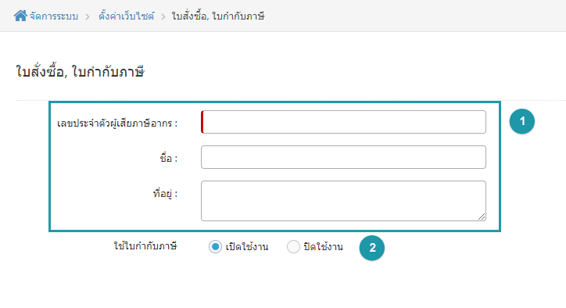Click the ที่อยู่ textarea resize grip
The image size is (566, 308).
point(482,217)
